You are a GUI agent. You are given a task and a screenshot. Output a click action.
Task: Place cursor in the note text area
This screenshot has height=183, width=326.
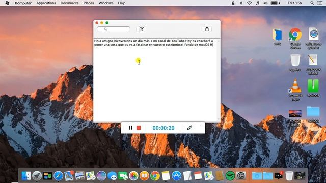[x=155, y=80]
